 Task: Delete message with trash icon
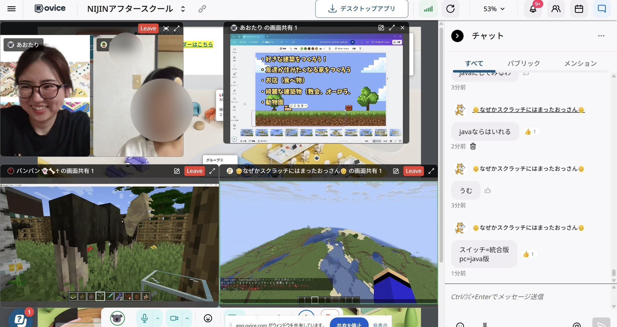click(x=473, y=146)
